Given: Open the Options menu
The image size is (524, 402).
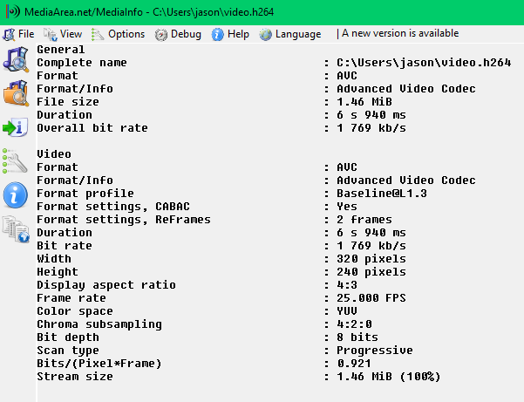Looking at the screenshot, I should (119, 34).
